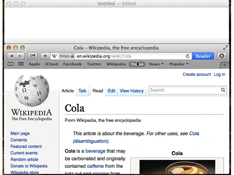Click the Log in link
This screenshot has height=175, width=234.
point(219,74)
